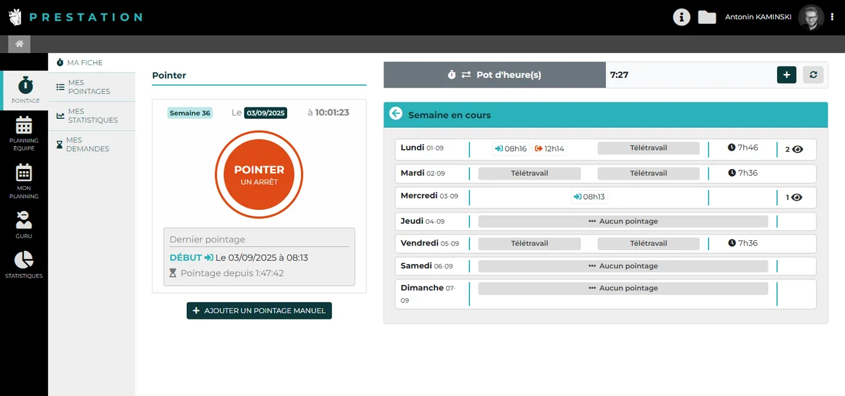Screen dimensions: 845x396
Task: Select Mes Demandes in the submenu
Action: pyautogui.click(x=92, y=145)
